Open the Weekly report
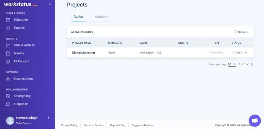 [19, 53]
